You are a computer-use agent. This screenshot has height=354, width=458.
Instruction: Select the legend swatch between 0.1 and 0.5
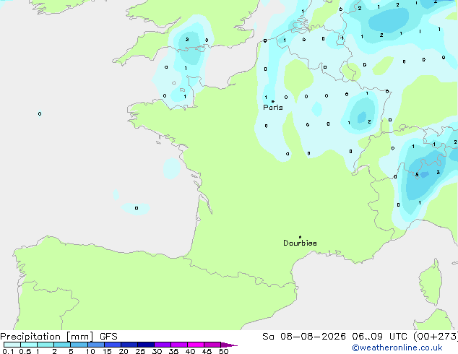click(x=12, y=345)
